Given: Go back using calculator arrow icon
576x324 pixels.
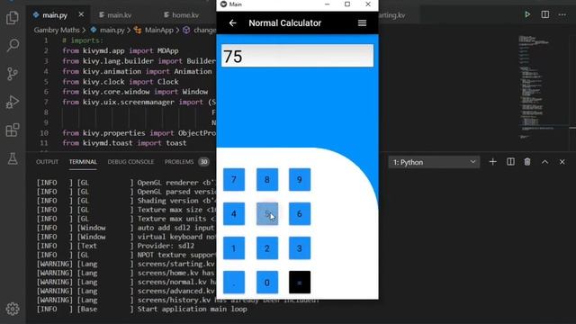Looking at the screenshot, I should [x=232, y=23].
